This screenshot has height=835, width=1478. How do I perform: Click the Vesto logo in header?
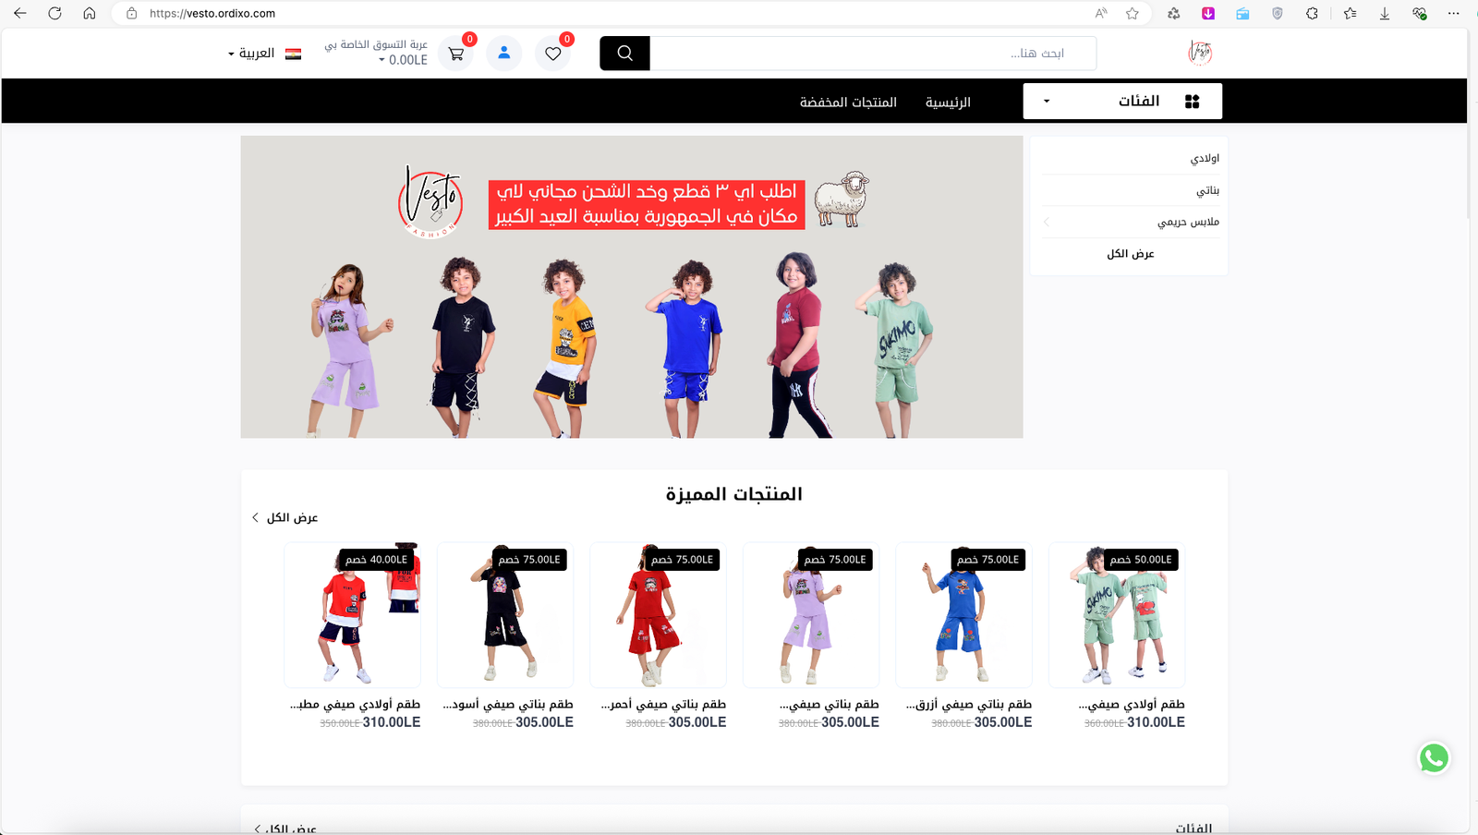click(1200, 53)
